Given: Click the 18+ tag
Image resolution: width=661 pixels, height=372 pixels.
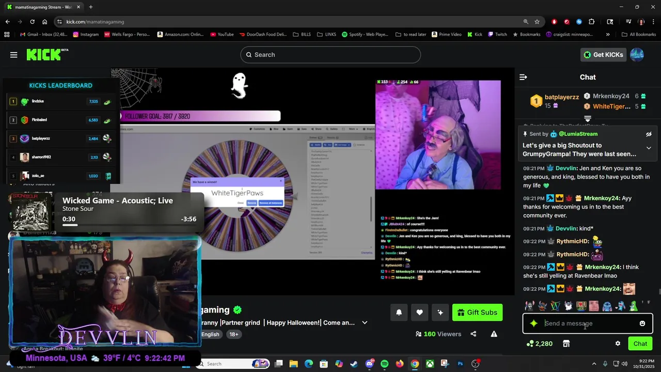Looking at the screenshot, I should tap(233, 334).
